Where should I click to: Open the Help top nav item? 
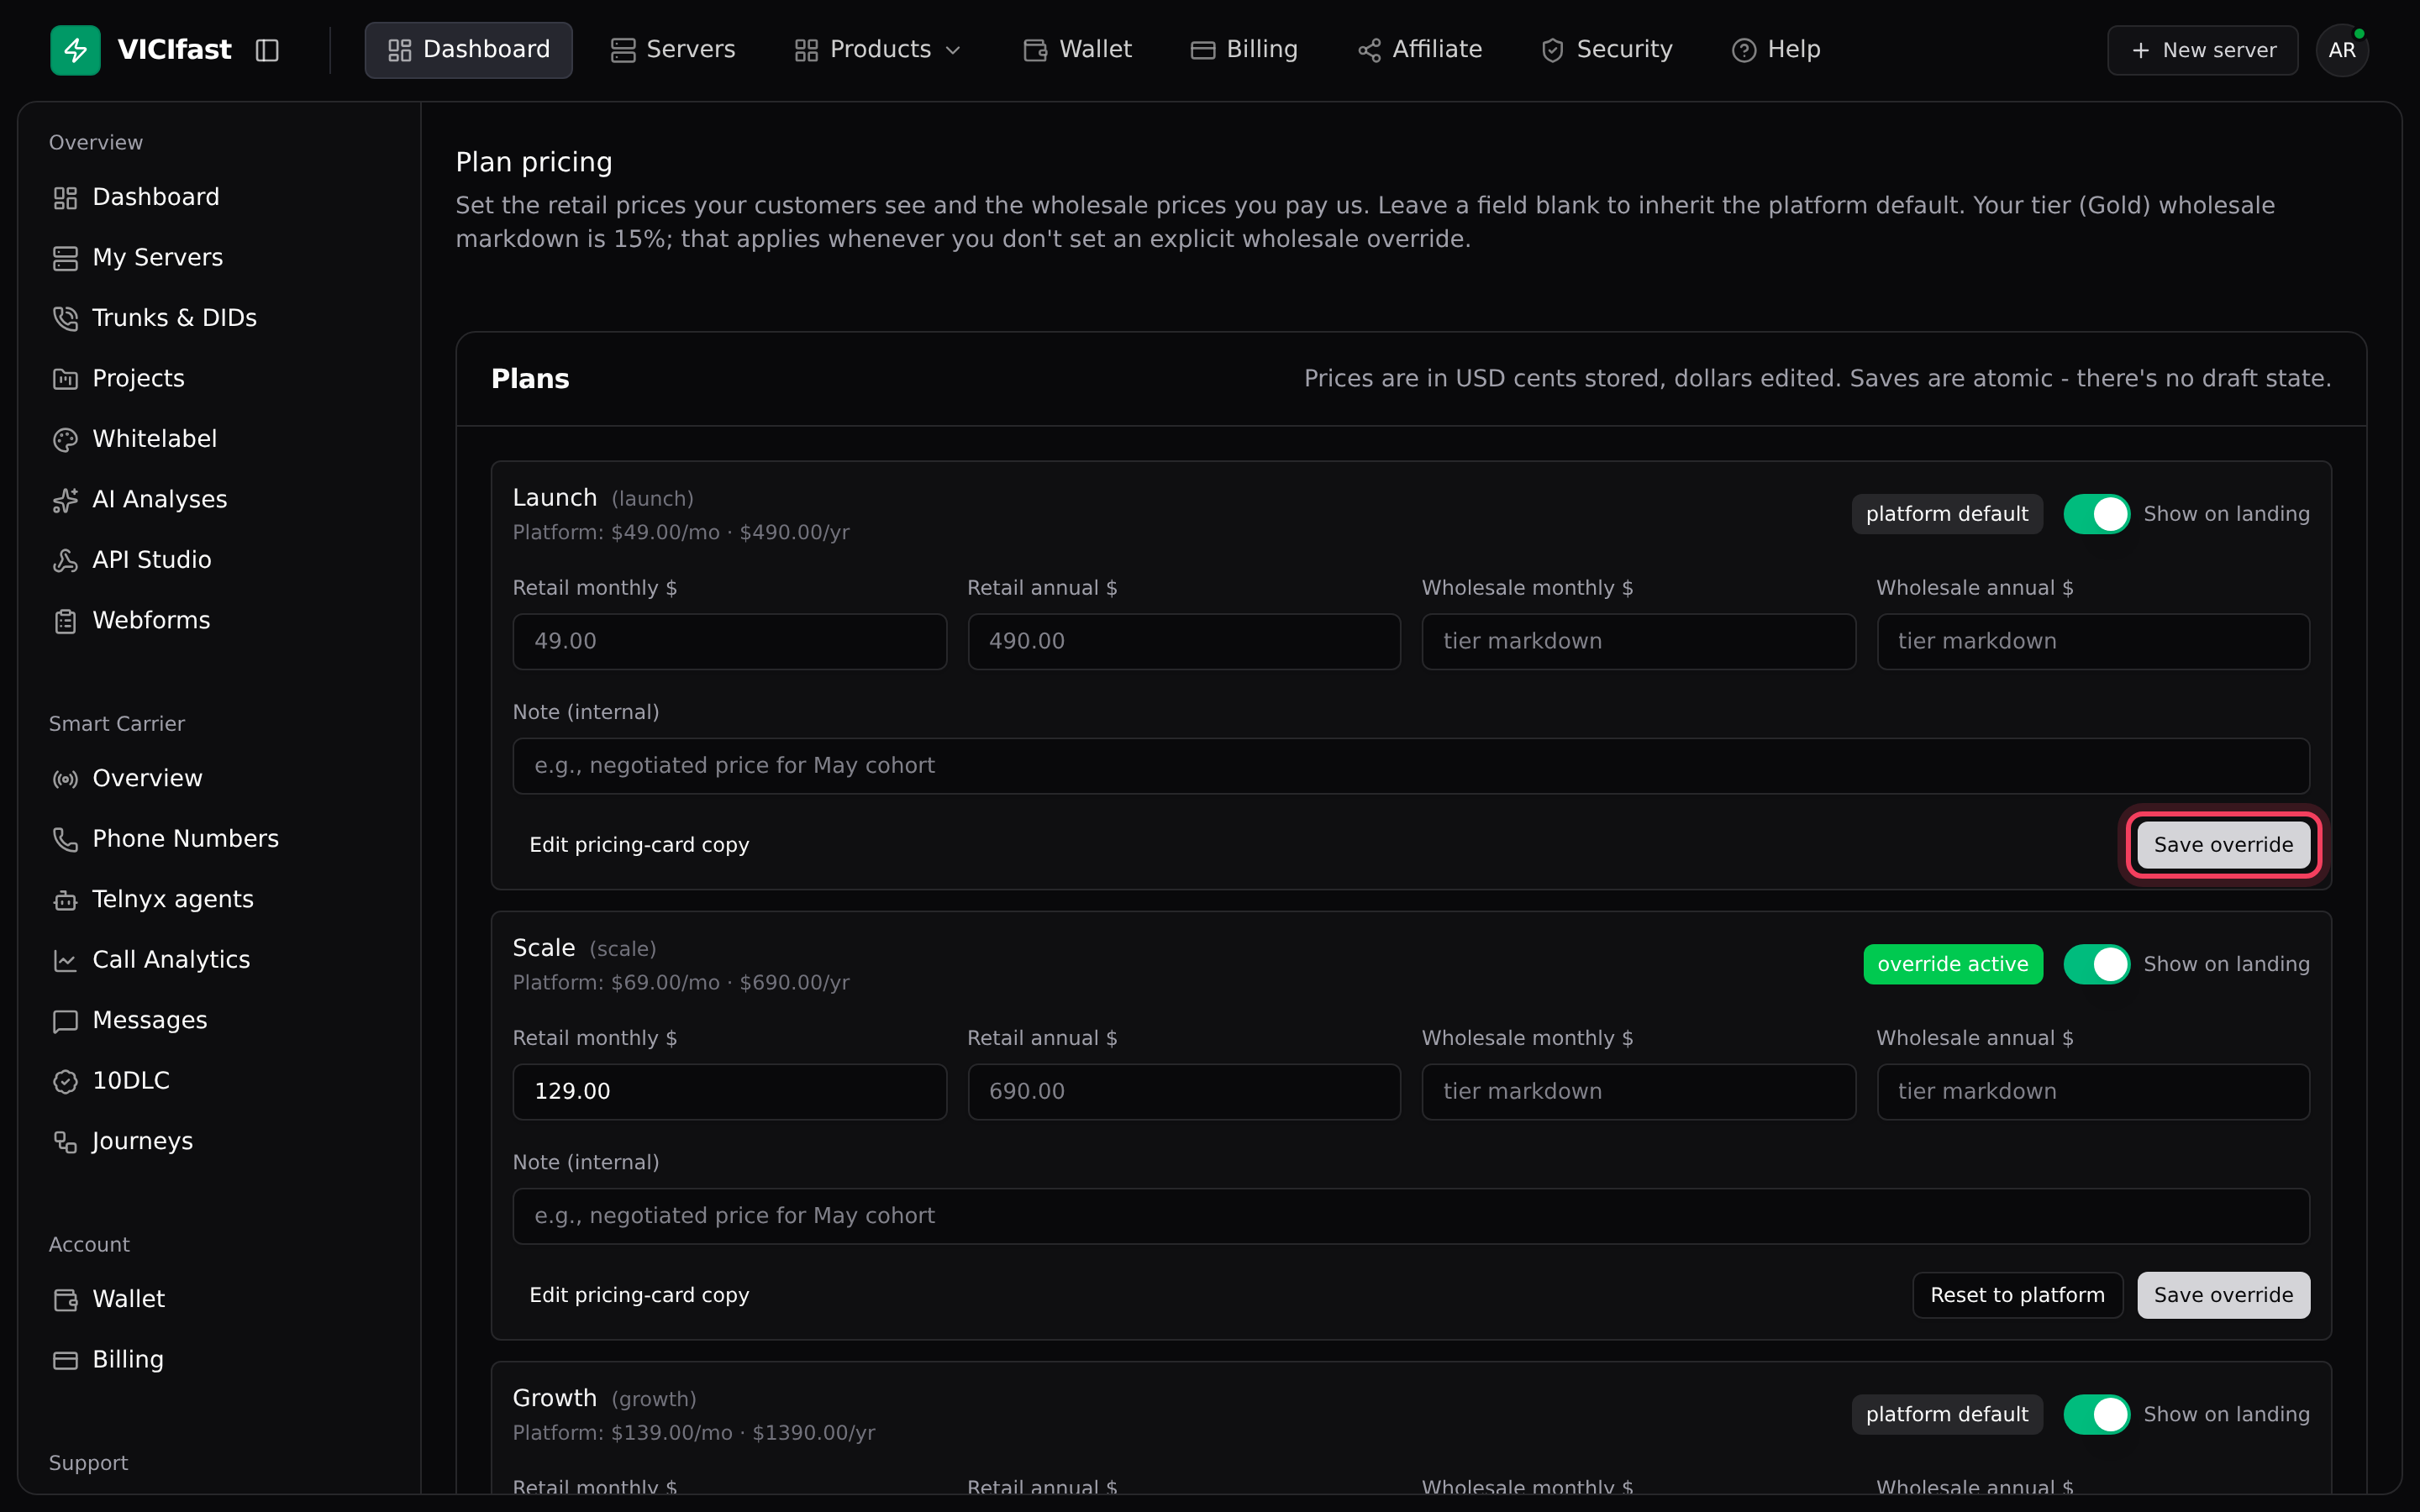pyautogui.click(x=1776, y=50)
